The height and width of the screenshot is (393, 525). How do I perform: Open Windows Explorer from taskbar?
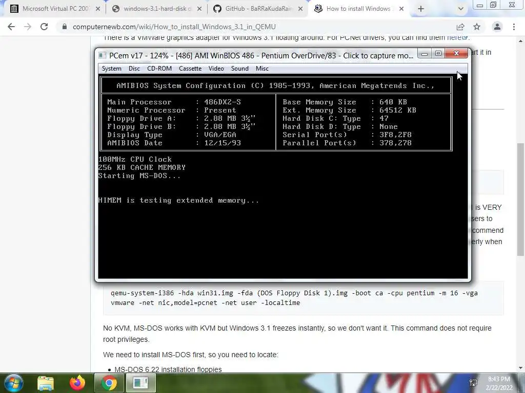[46, 383]
